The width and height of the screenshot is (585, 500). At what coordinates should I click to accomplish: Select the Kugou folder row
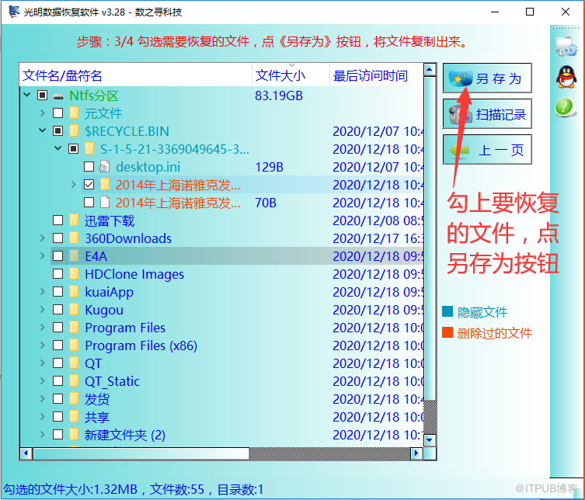pyautogui.click(x=221, y=310)
